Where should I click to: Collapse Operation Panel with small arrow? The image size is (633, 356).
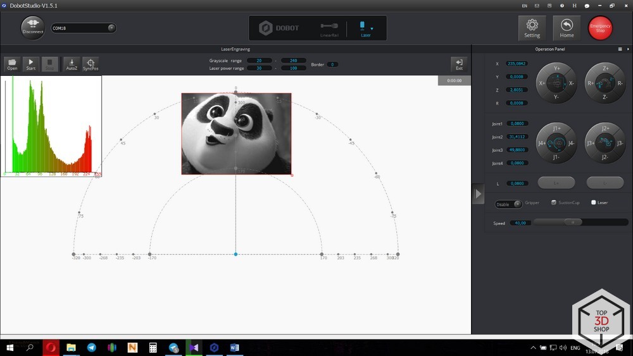[628, 49]
